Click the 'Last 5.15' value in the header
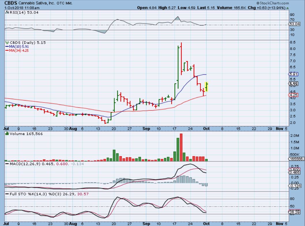 pyautogui.click(x=206, y=8)
